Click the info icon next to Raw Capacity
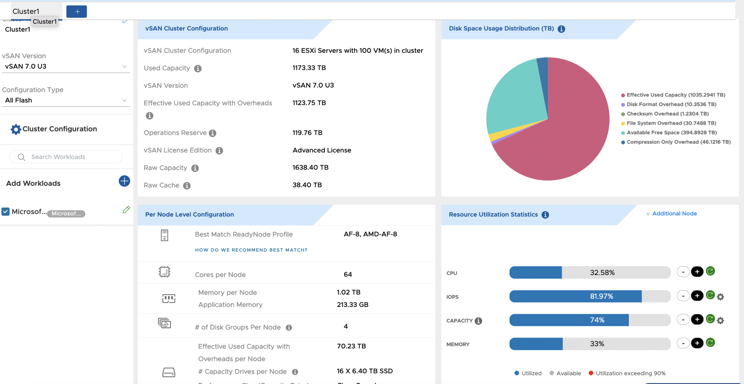The image size is (744, 384). point(195,168)
